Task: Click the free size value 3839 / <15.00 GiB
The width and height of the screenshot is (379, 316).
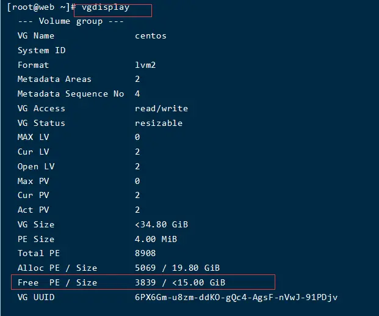Action: coord(180,282)
